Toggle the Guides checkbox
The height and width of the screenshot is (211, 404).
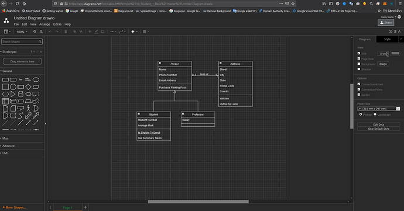[x=359, y=95]
